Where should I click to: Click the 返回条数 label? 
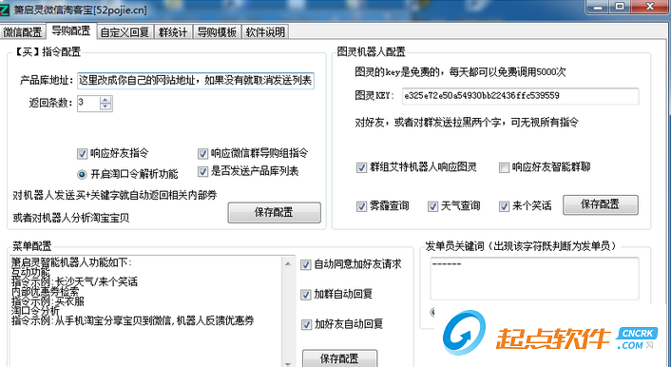tap(51, 104)
